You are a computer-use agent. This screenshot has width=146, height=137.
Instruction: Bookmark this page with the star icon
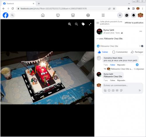pos(114,8)
